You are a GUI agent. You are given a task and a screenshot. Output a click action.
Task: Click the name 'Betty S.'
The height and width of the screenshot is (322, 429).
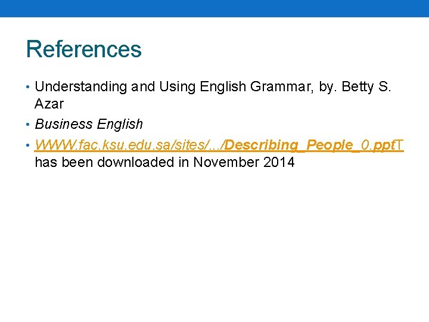[x=366, y=87]
